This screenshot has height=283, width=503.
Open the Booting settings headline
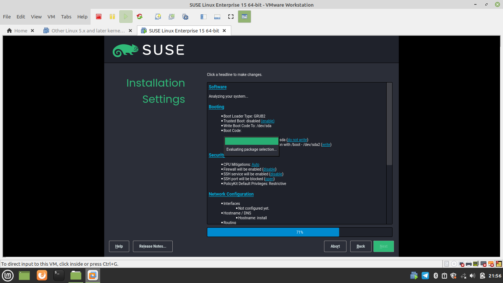click(x=217, y=107)
